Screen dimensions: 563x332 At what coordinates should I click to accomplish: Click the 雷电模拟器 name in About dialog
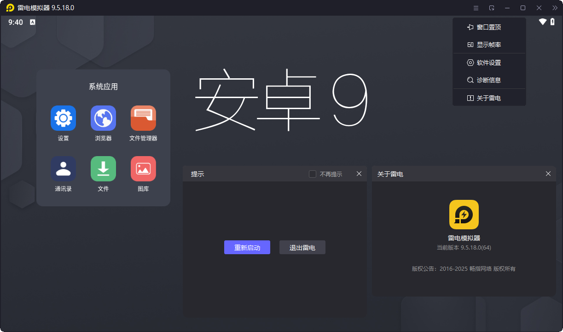[x=464, y=238]
